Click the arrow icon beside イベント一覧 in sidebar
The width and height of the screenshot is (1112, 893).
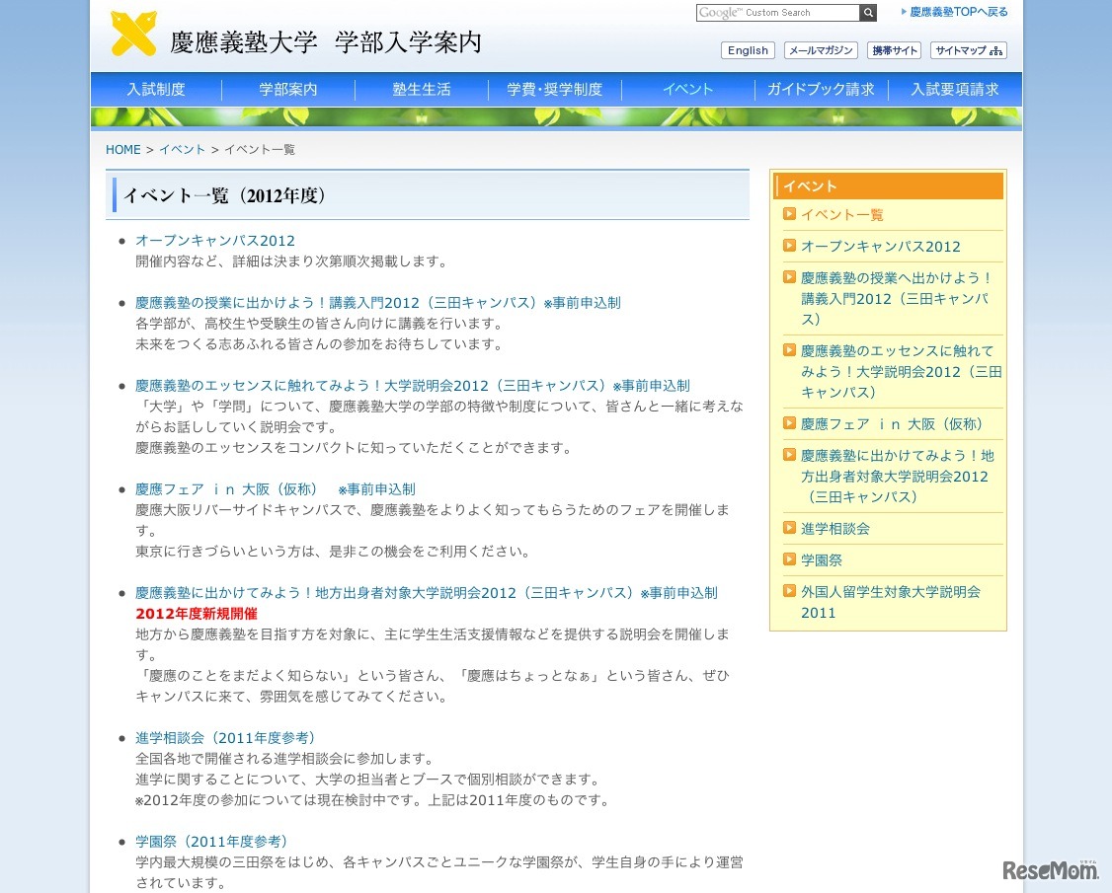tap(789, 214)
